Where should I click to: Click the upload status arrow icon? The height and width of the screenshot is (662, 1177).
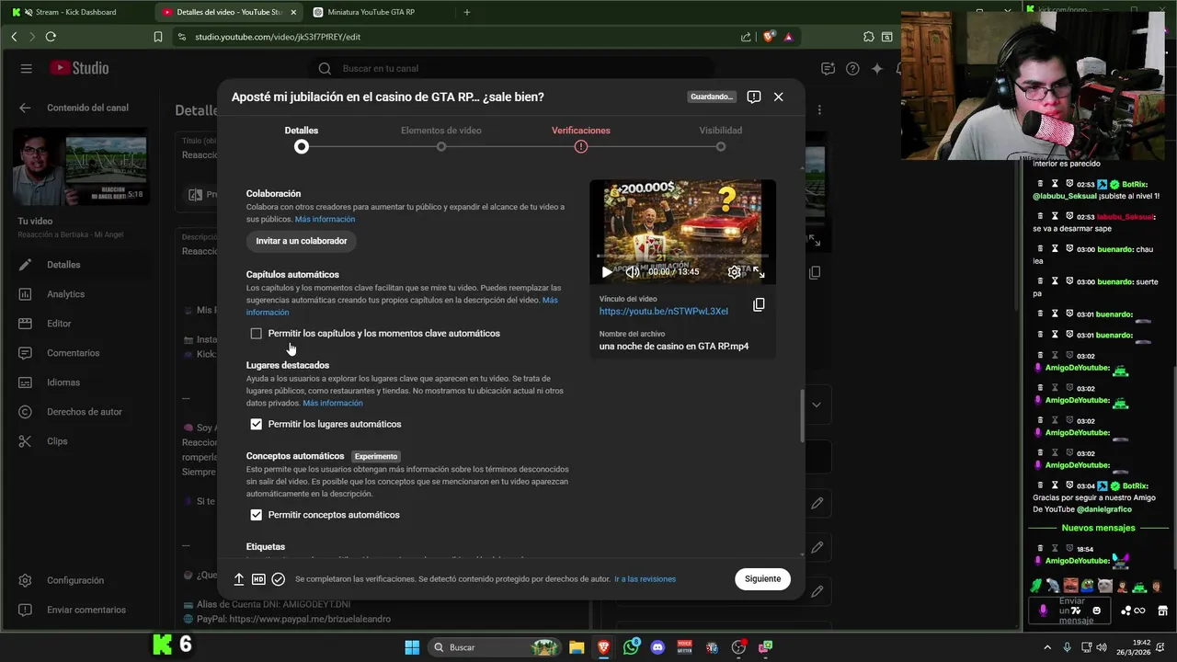[239, 579]
